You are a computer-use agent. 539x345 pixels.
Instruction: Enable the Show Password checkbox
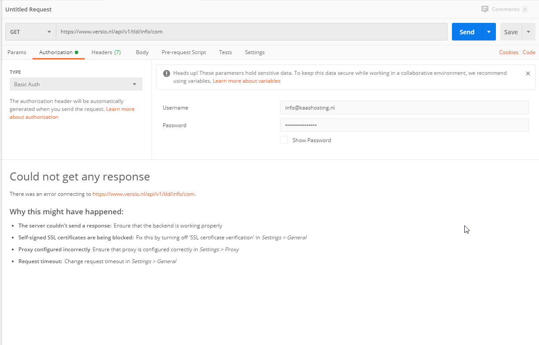pyautogui.click(x=284, y=140)
